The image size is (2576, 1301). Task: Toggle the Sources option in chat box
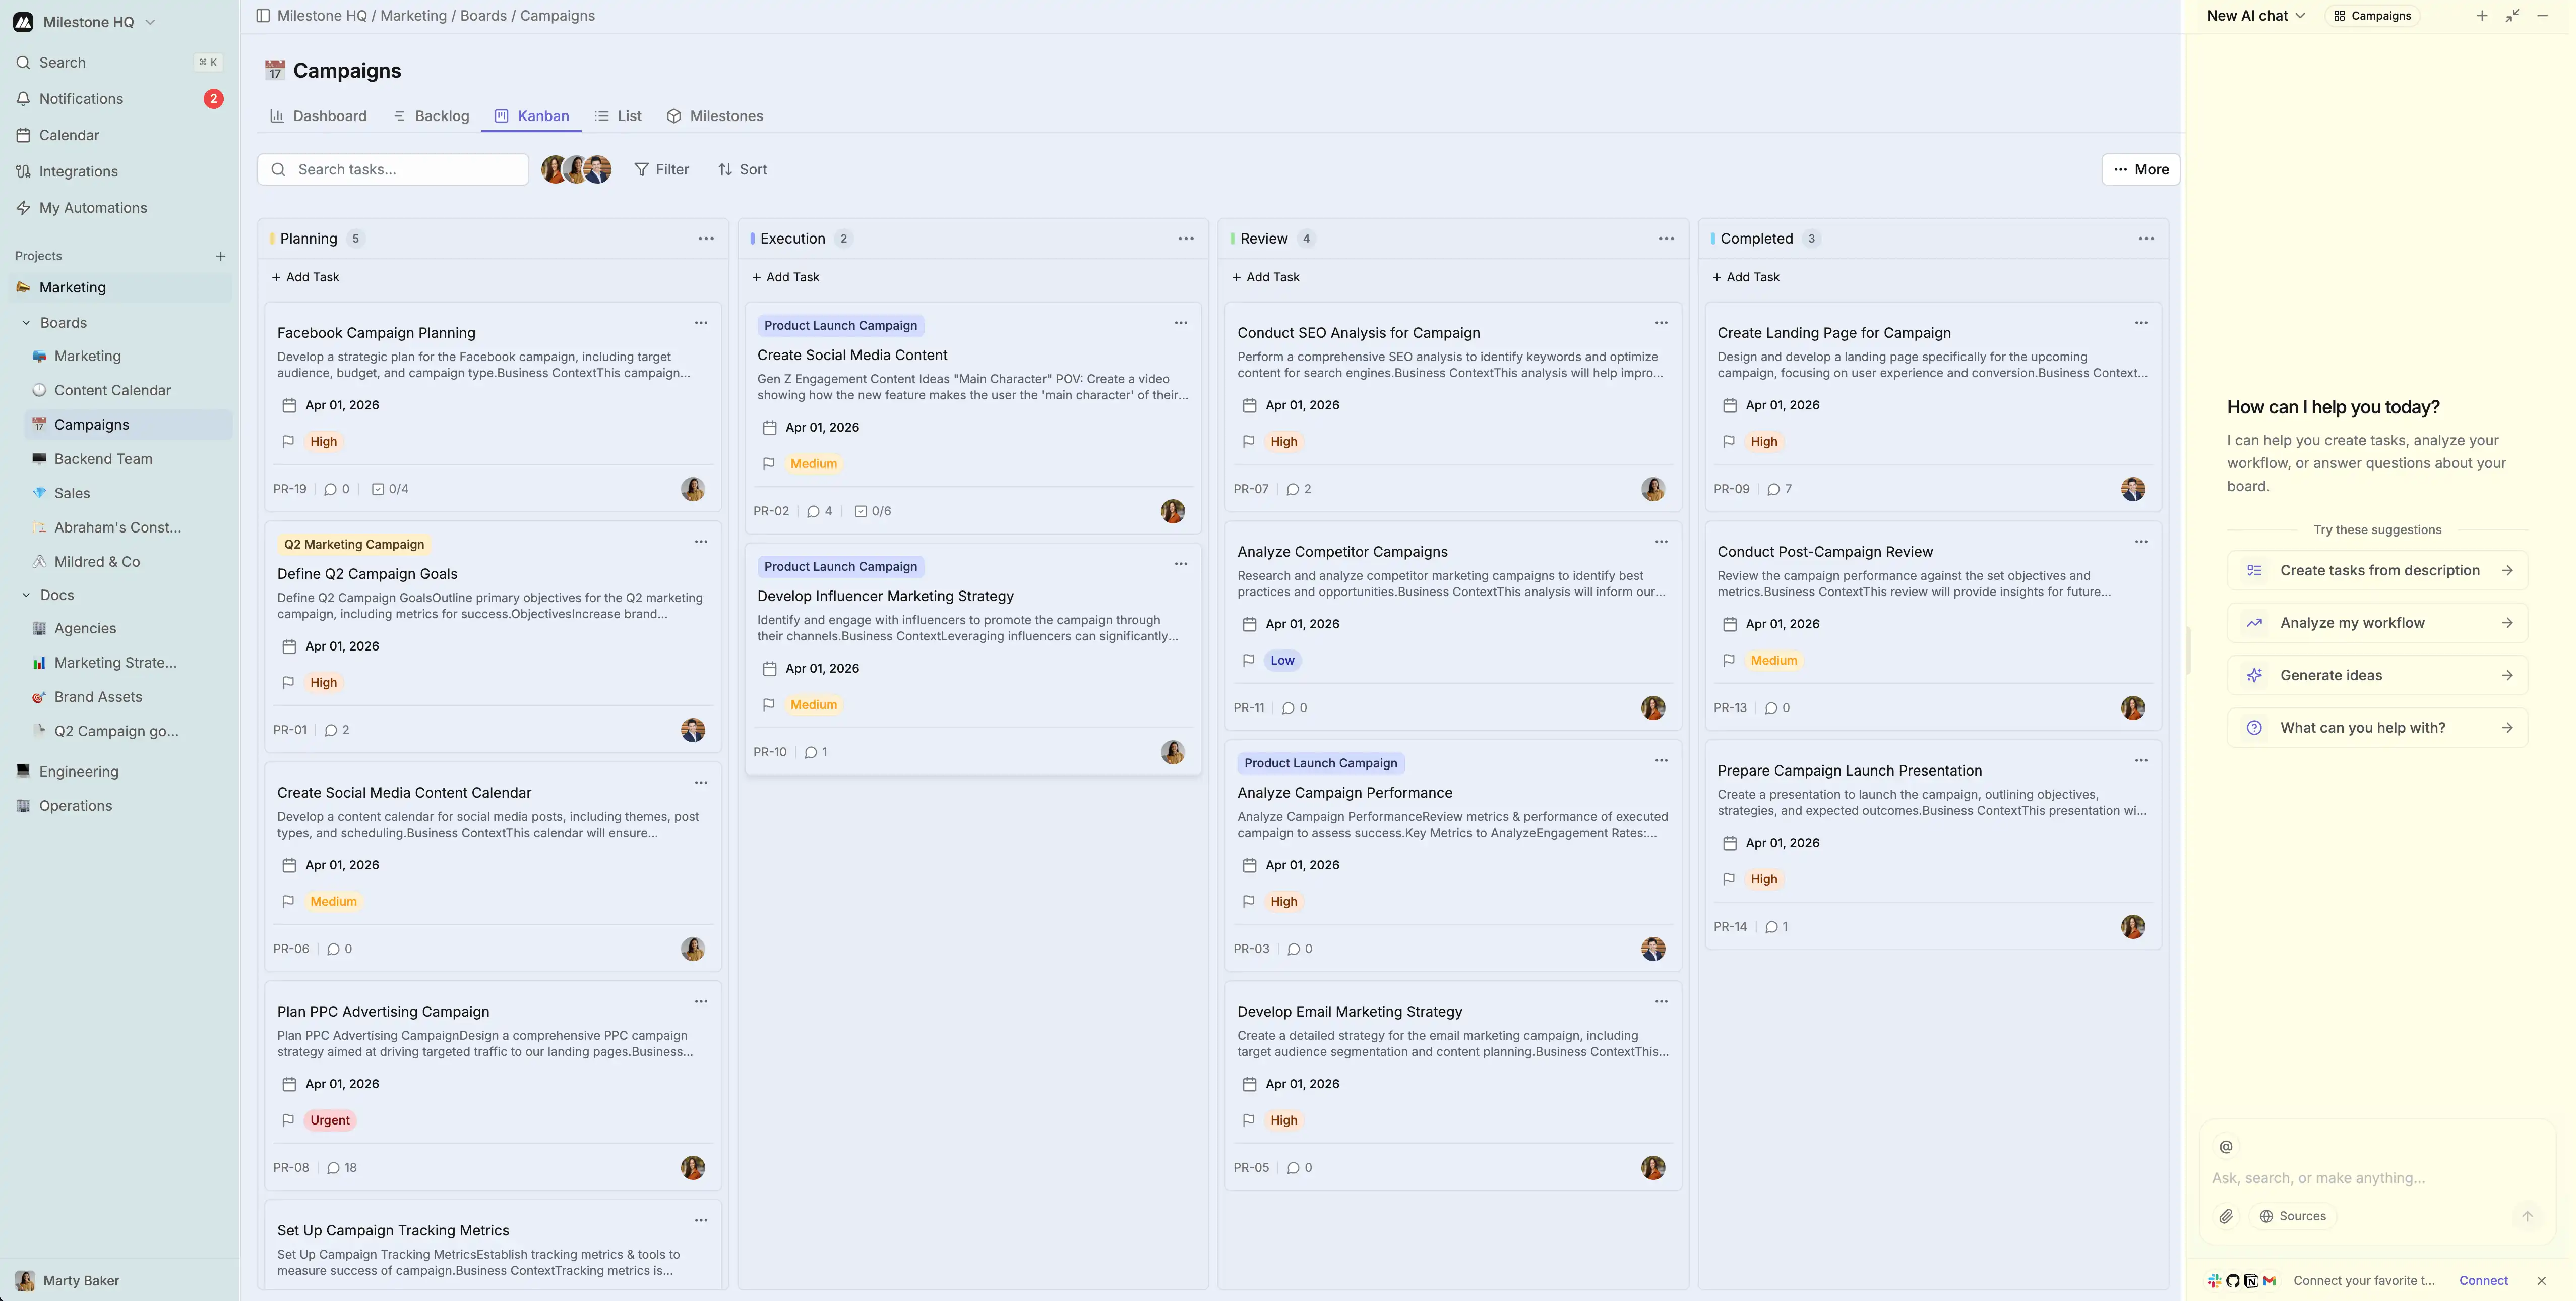click(2292, 1216)
